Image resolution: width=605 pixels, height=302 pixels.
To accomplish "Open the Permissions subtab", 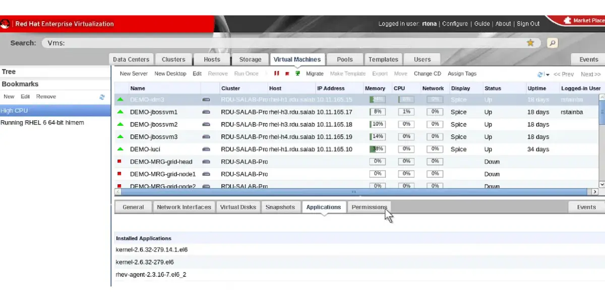I will click(x=369, y=207).
